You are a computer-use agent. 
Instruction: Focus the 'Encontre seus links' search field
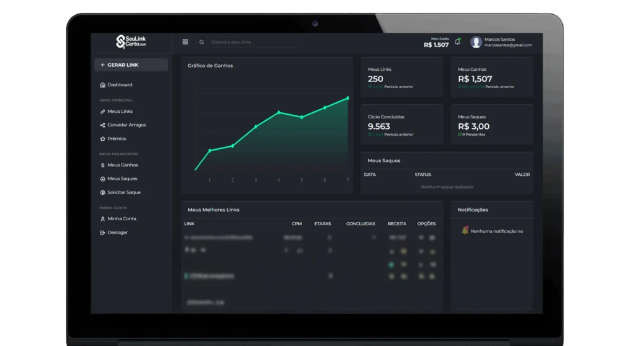click(x=253, y=42)
